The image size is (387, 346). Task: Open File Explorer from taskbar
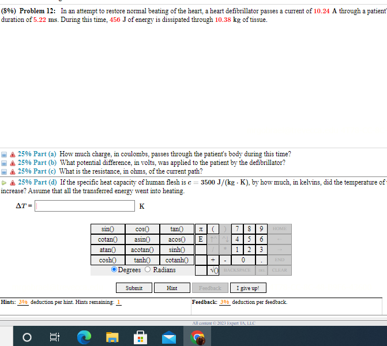[112, 337]
